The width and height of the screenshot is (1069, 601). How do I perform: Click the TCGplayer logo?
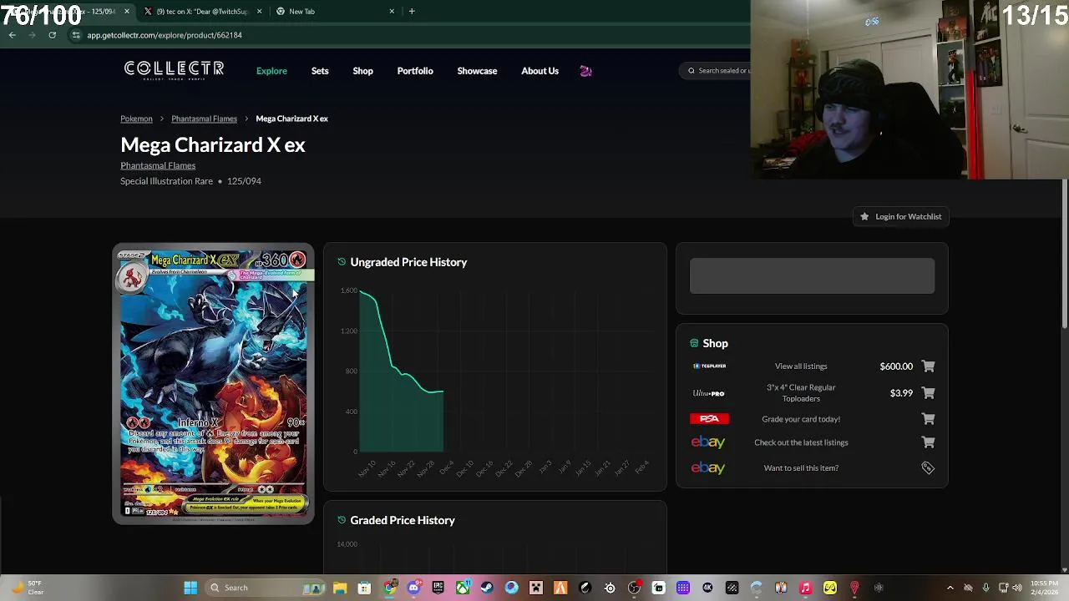pos(709,366)
